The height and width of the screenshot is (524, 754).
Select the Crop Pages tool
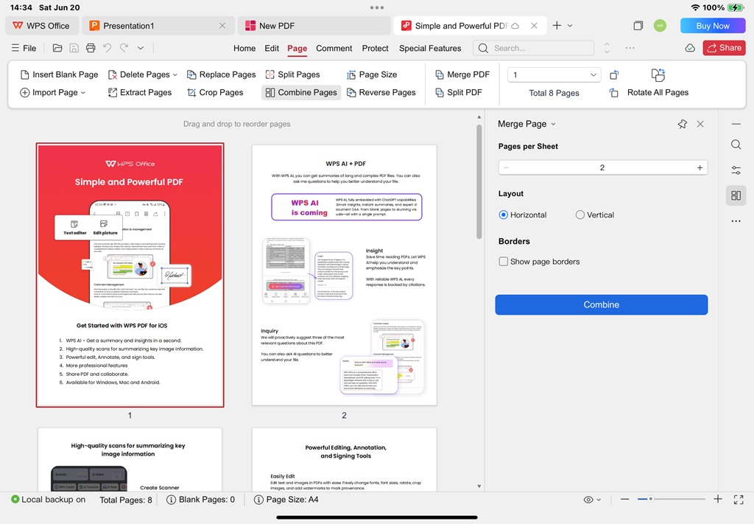215,92
